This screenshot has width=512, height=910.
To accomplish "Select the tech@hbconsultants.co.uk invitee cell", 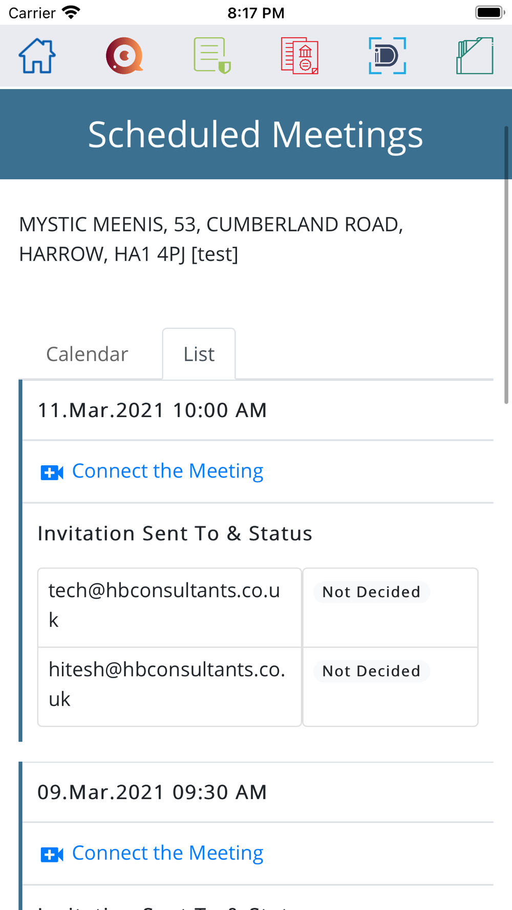I will pyautogui.click(x=169, y=606).
